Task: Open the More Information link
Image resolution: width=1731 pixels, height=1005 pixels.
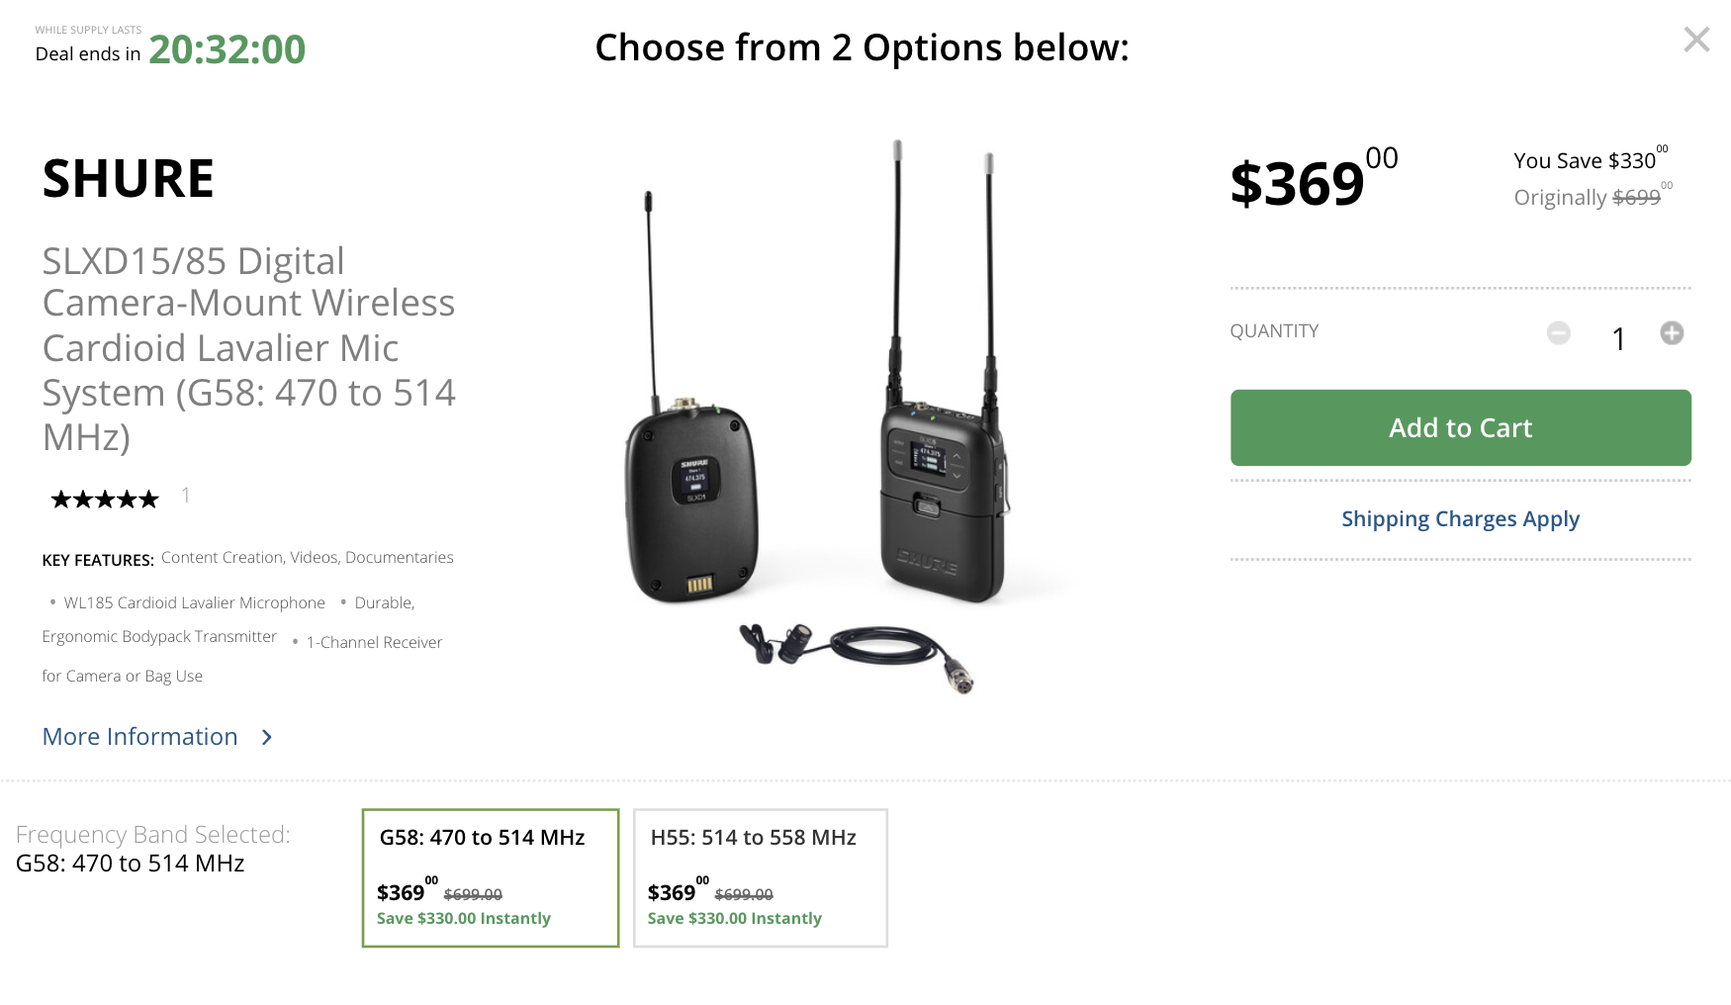Action: coord(139,737)
